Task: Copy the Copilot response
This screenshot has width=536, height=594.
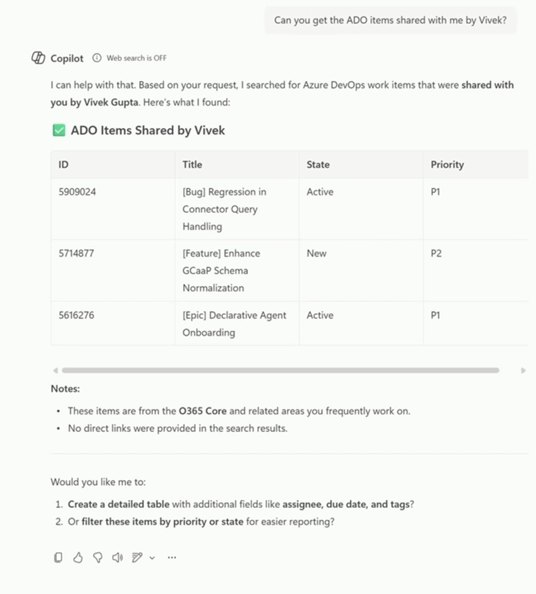Action: tap(58, 557)
